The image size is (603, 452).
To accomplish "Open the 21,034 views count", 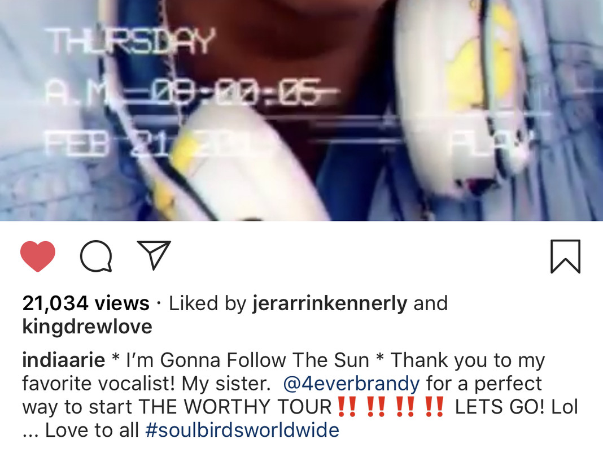I will (x=86, y=303).
